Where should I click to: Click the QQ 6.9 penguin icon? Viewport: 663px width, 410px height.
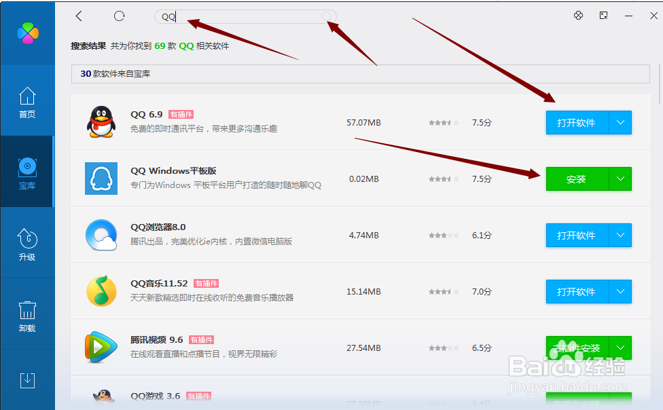[x=101, y=122]
